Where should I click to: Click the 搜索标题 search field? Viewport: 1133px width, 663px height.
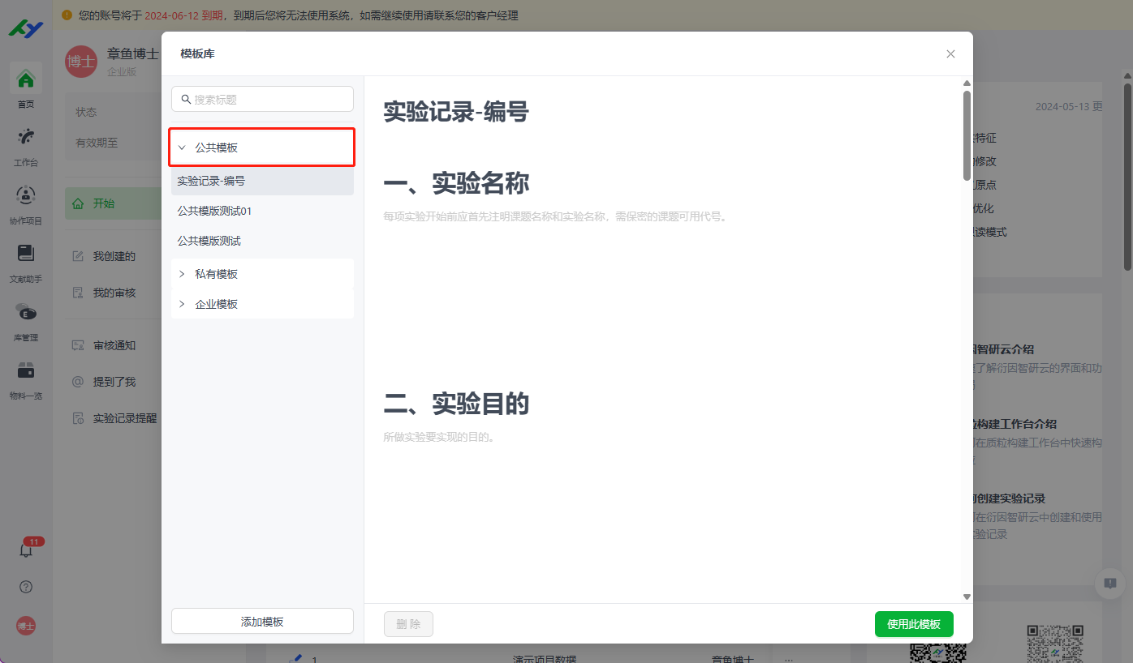[x=268, y=99]
